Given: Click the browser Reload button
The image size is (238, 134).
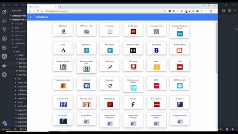Looking at the screenshot, I should pyautogui.click(x=38, y=11).
